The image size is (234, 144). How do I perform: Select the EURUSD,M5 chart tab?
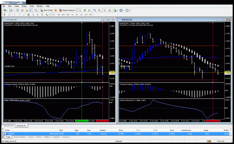click(9, 126)
